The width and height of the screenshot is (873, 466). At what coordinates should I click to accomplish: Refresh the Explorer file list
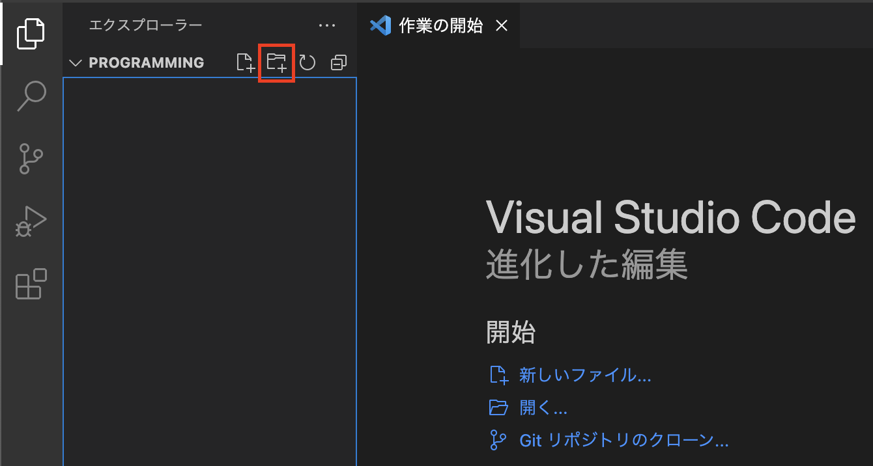coord(307,62)
